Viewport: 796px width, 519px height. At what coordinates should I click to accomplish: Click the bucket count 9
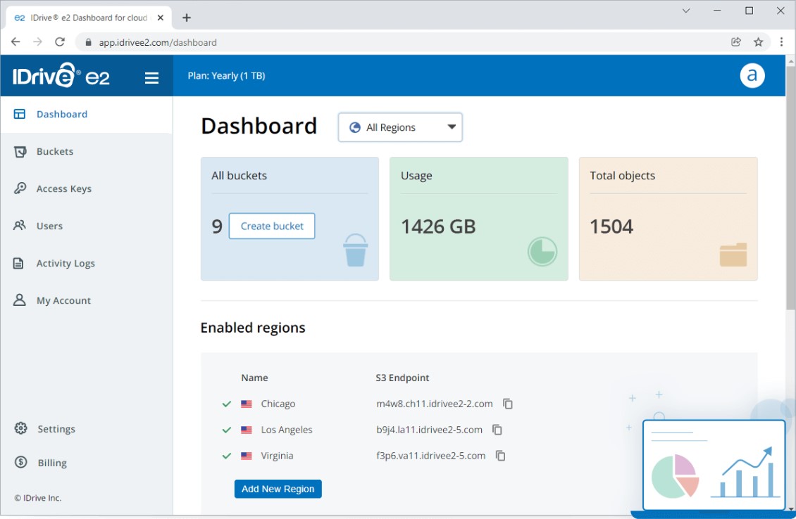point(217,226)
